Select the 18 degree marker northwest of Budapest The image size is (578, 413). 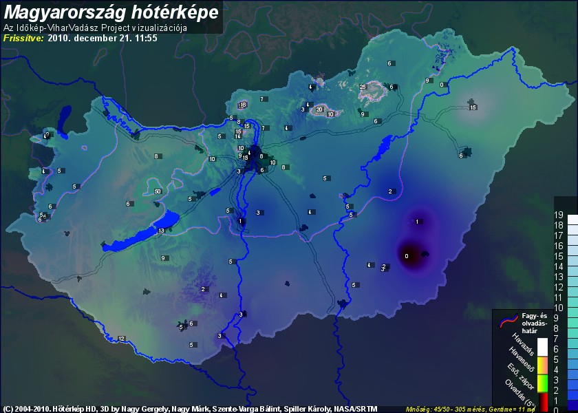(242, 105)
